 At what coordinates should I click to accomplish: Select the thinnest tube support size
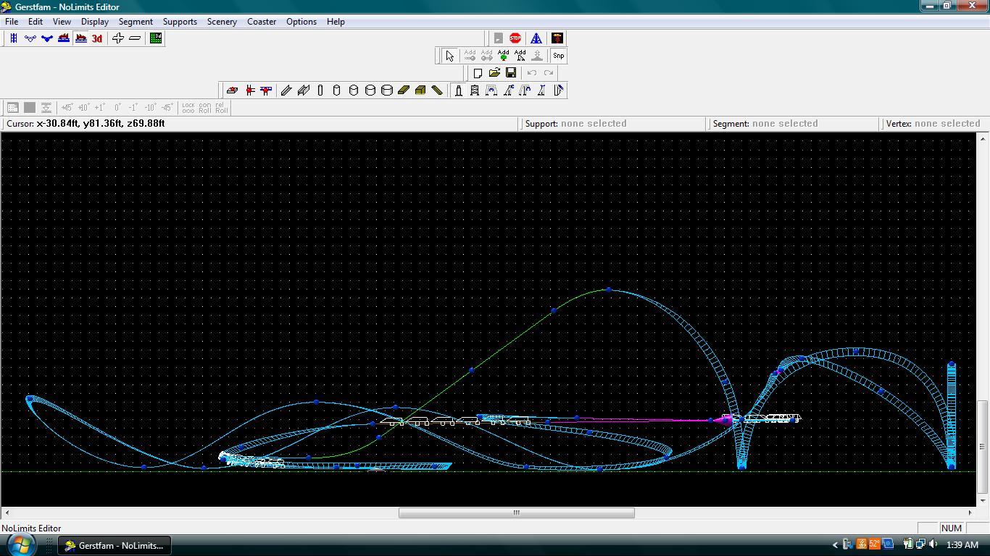click(320, 90)
